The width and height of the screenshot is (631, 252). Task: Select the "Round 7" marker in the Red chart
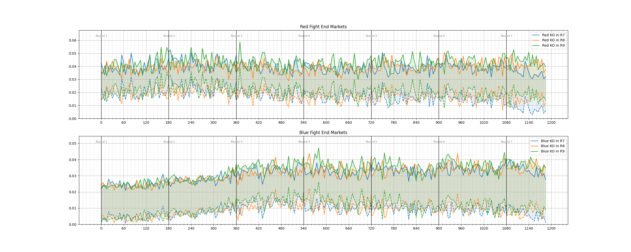(506, 36)
